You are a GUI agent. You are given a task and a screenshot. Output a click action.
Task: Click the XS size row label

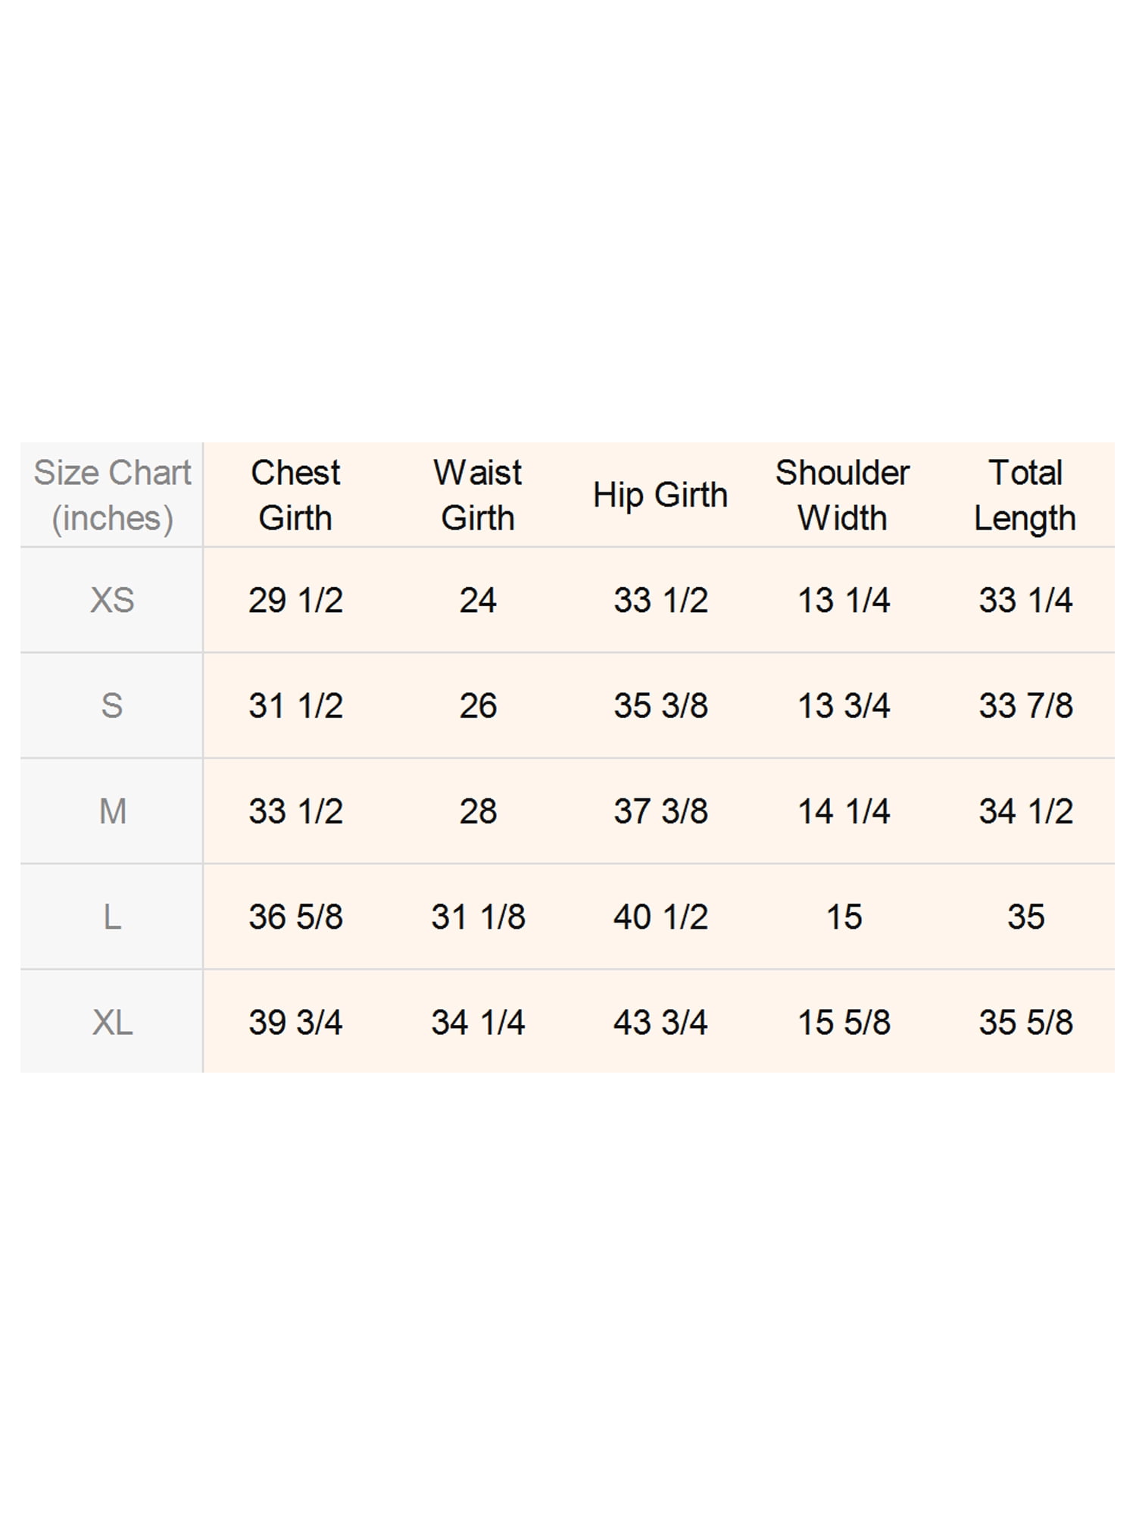click(x=112, y=601)
